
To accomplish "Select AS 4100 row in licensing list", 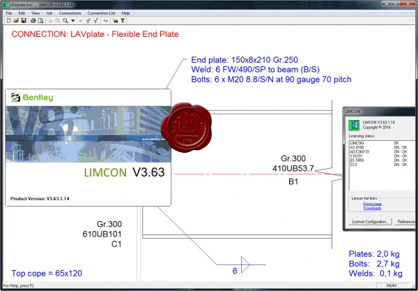I will 382,147.
